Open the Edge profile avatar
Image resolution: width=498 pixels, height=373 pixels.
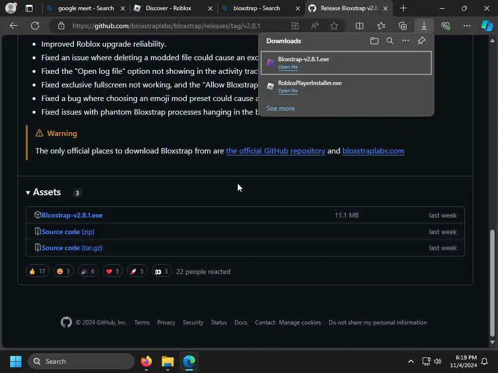(x=11, y=8)
